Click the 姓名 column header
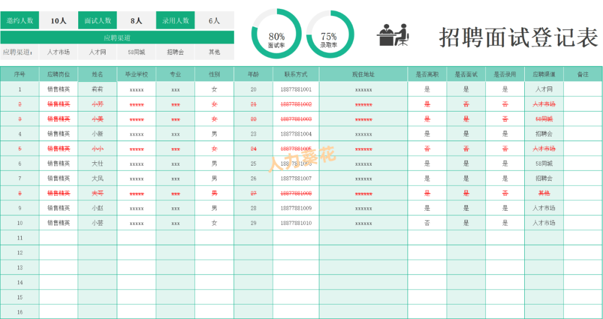 pyautogui.click(x=97, y=75)
